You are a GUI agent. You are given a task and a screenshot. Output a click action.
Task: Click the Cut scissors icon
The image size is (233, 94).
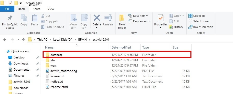pyautogui.click(x=43, y=16)
